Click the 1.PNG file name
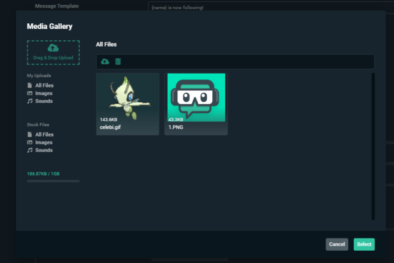The image size is (394, 263). (x=176, y=127)
